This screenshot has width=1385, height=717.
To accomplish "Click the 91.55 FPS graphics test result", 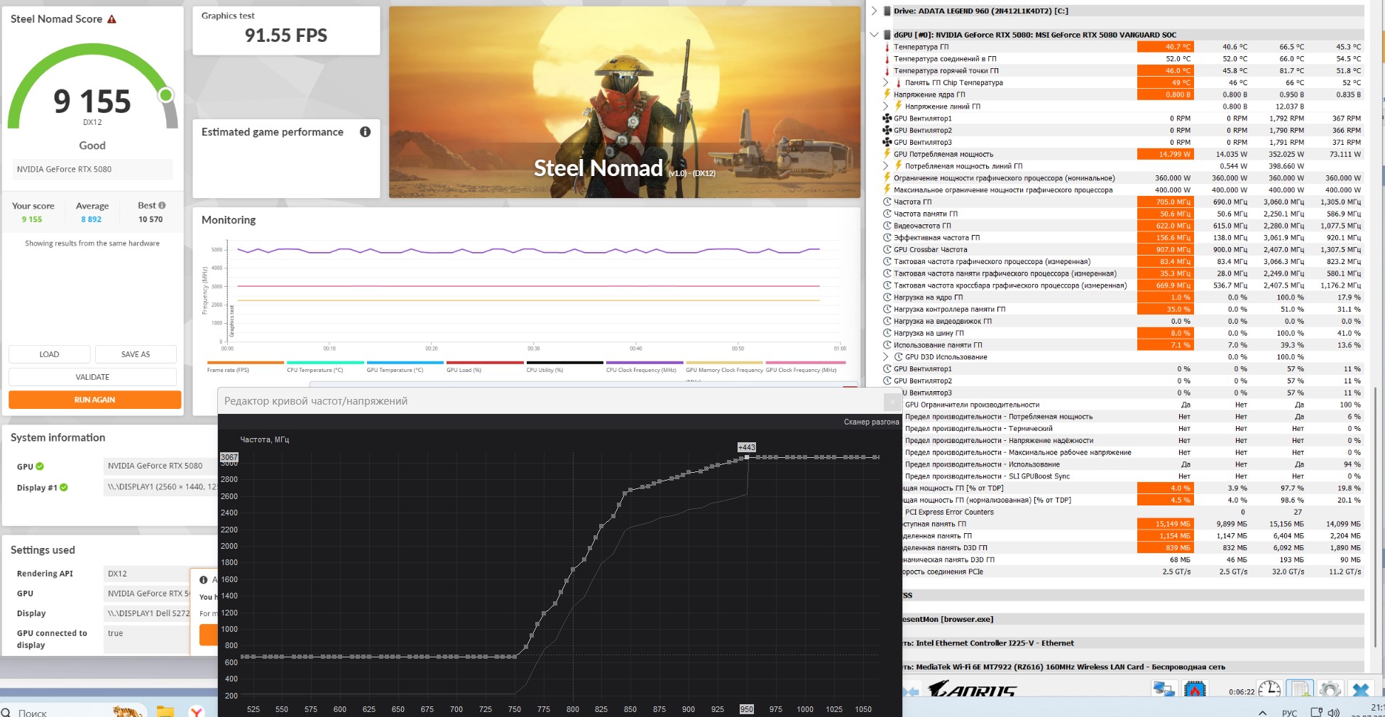I will (286, 35).
